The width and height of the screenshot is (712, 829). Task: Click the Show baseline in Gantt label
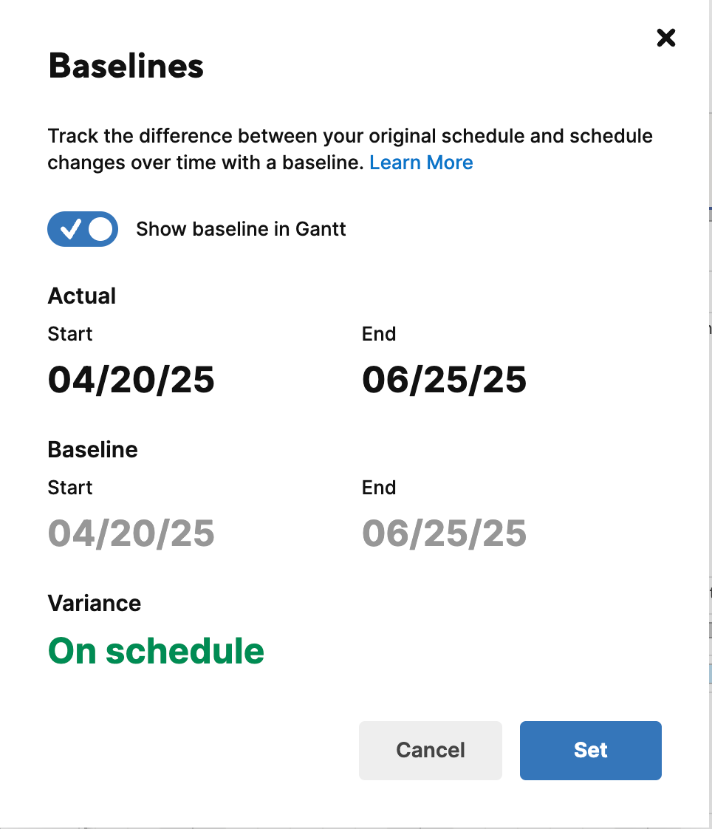(241, 229)
